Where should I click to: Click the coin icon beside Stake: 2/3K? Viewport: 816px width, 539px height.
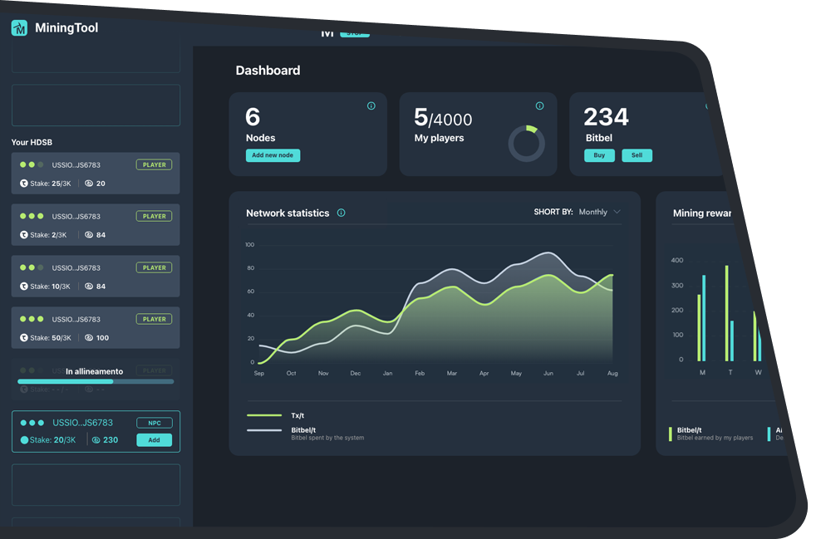pyautogui.click(x=24, y=235)
